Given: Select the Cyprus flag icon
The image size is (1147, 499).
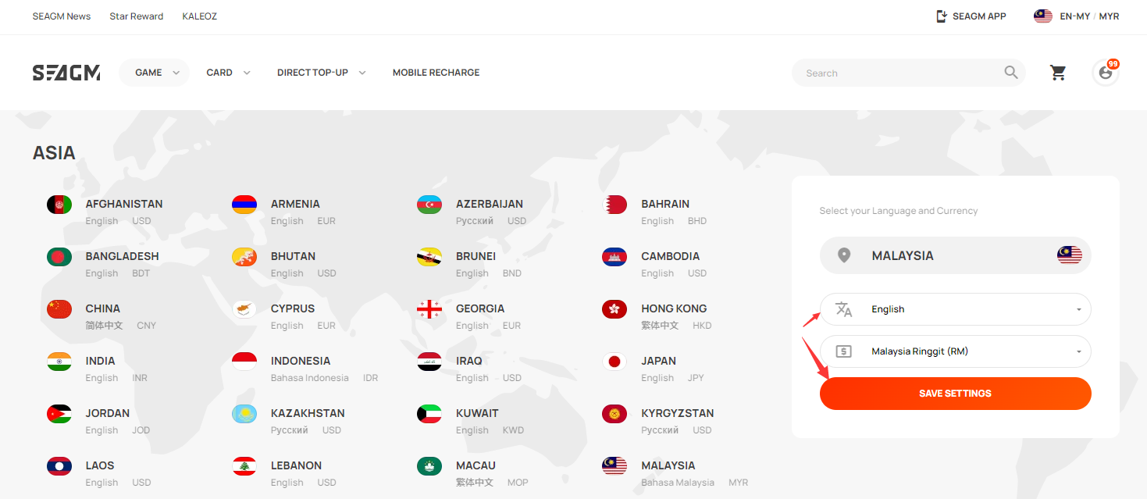Looking at the screenshot, I should pyautogui.click(x=244, y=309).
